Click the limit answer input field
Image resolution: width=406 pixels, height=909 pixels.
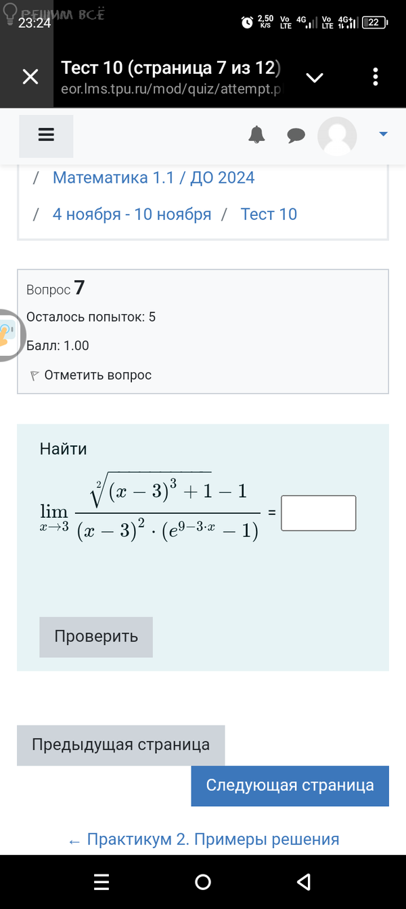(318, 513)
